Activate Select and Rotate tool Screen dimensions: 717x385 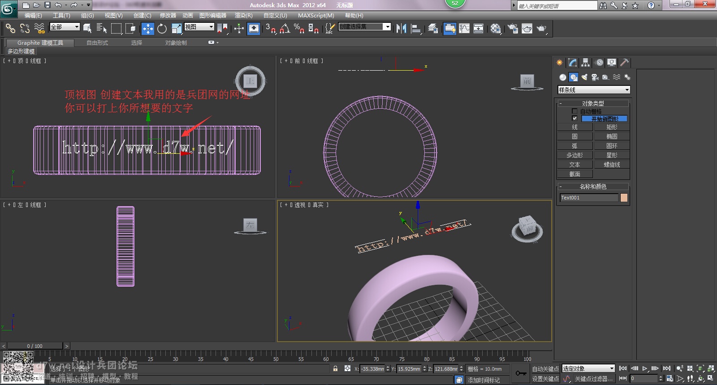[162, 29]
